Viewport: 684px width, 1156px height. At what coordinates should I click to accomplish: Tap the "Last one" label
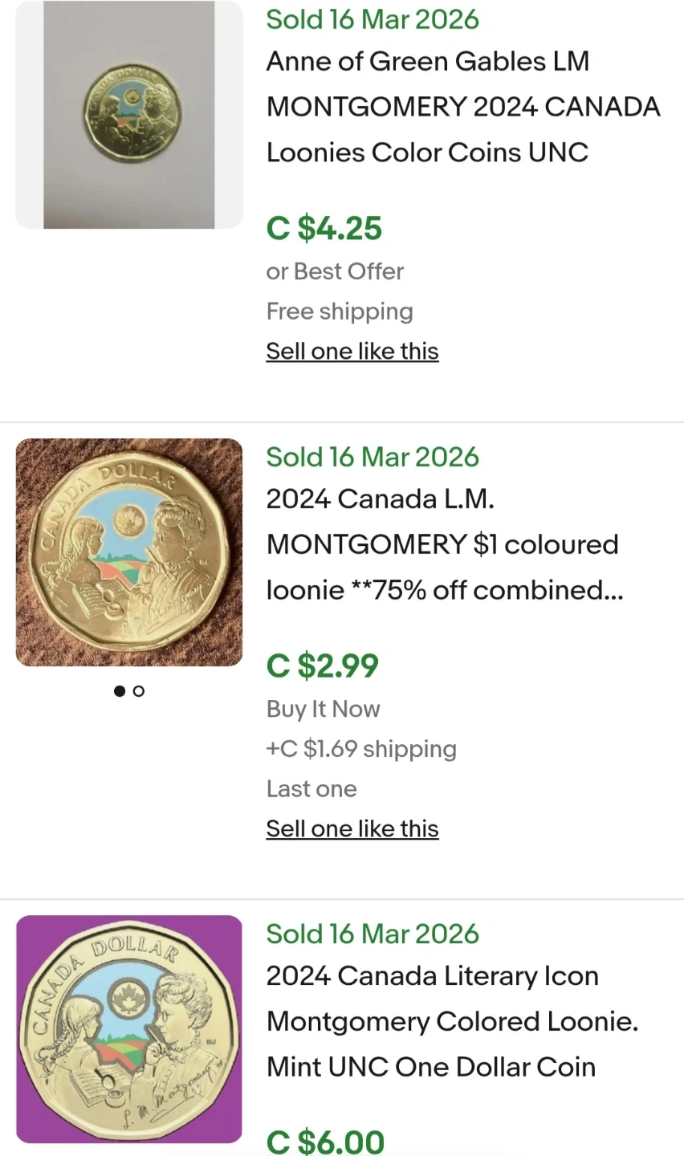point(311,789)
